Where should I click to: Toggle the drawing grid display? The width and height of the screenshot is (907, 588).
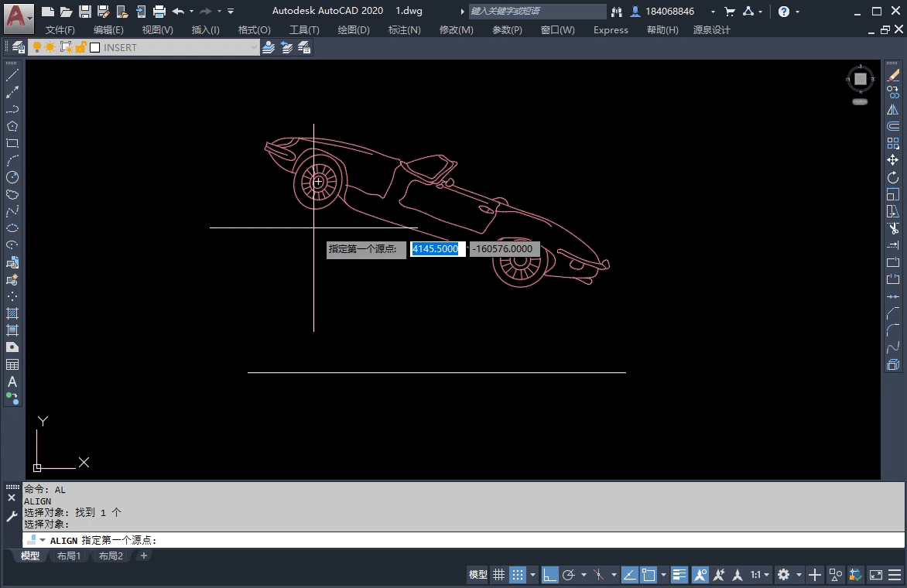pos(499,575)
